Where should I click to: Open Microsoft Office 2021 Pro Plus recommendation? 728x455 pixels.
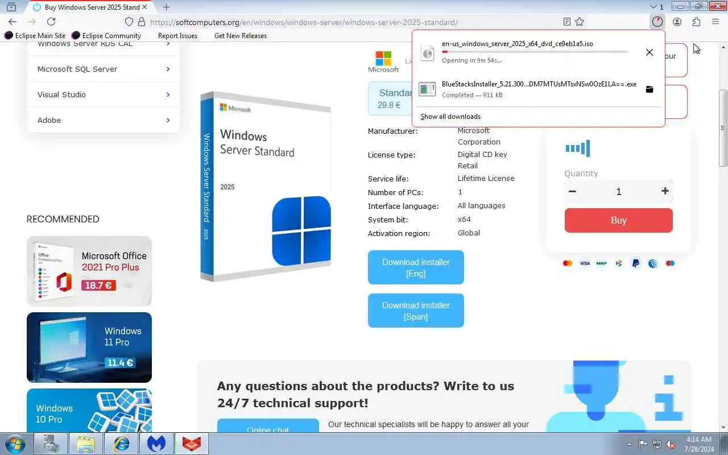(x=89, y=271)
